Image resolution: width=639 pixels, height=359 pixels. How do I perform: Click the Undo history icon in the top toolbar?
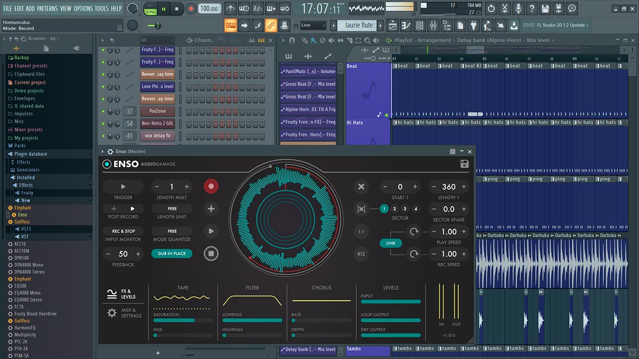point(490,9)
